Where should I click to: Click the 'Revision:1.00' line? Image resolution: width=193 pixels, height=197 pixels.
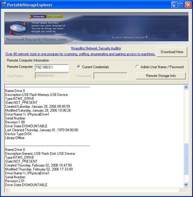[15, 122]
